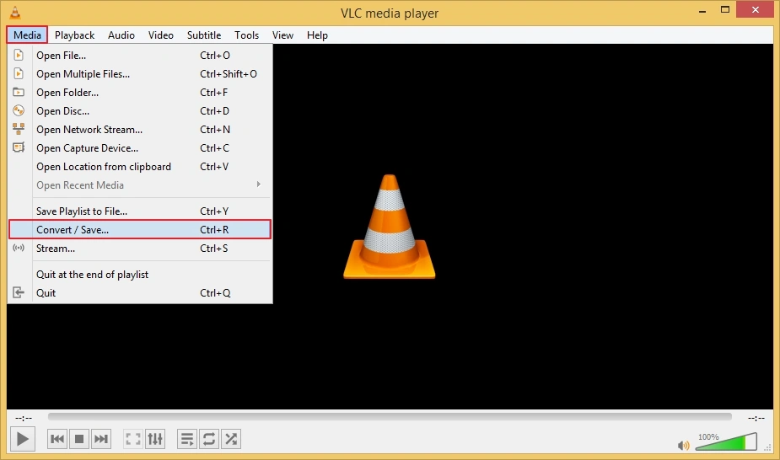Toggle random shuffle playback

231,439
